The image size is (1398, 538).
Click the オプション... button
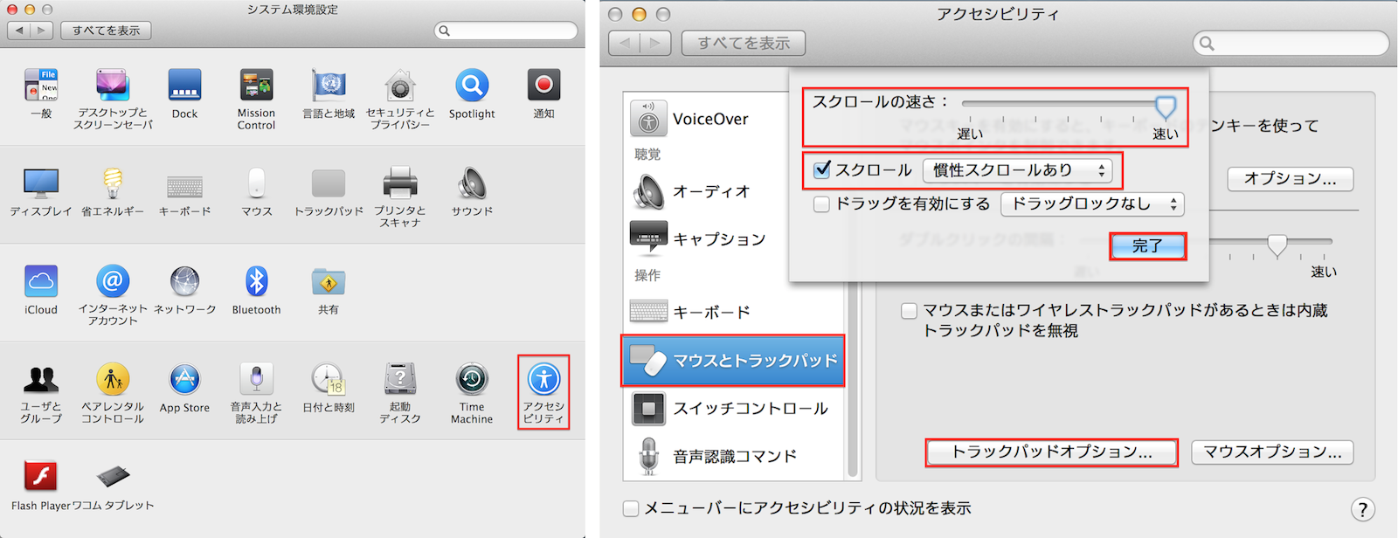click(1290, 179)
